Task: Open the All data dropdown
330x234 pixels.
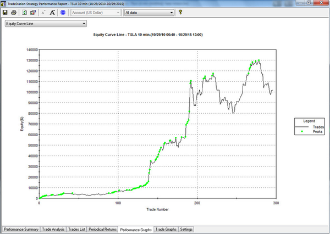Action: point(149,13)
